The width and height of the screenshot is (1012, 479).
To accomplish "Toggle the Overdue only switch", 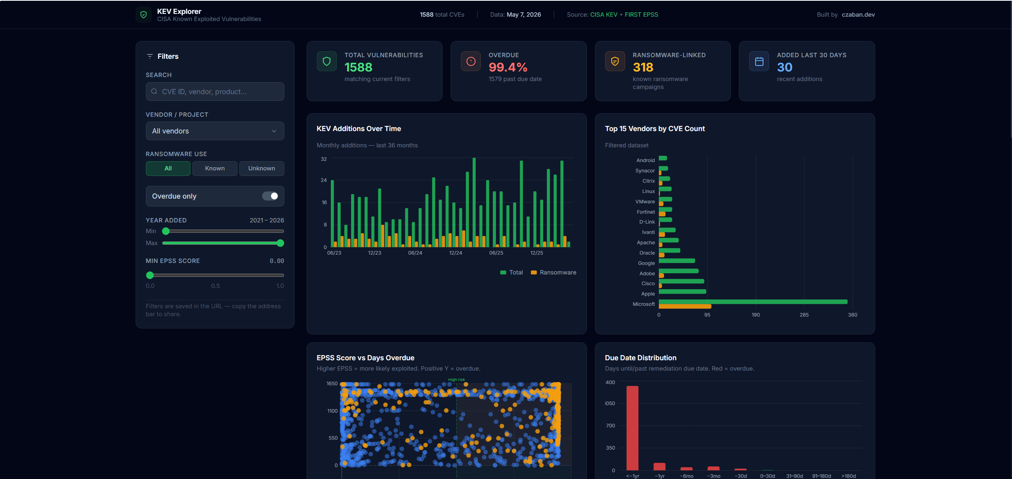I will (x=270, y=196).
